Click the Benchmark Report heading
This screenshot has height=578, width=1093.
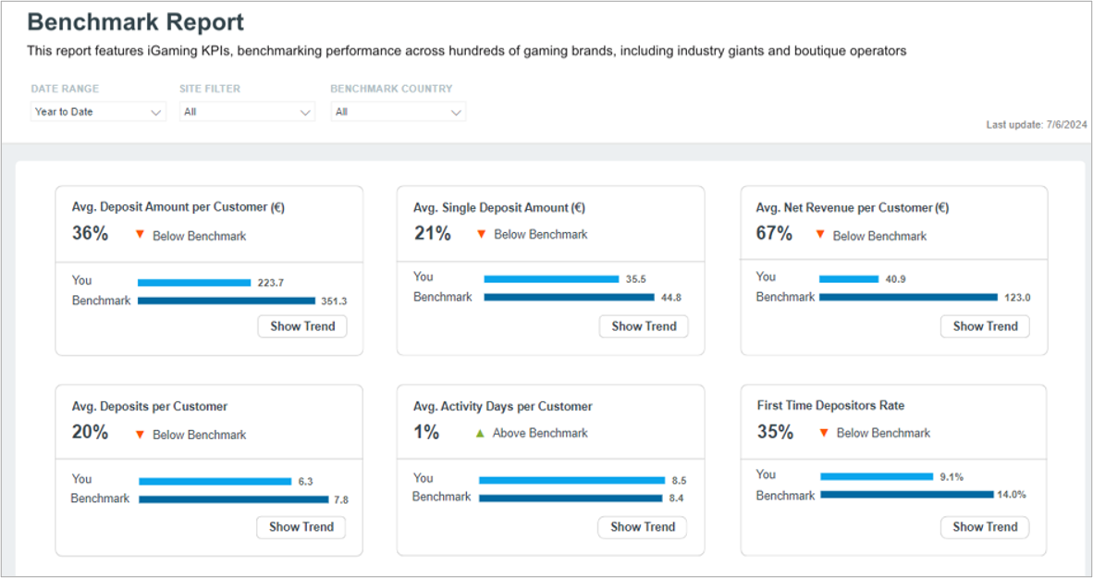click(x=136, y=22)
